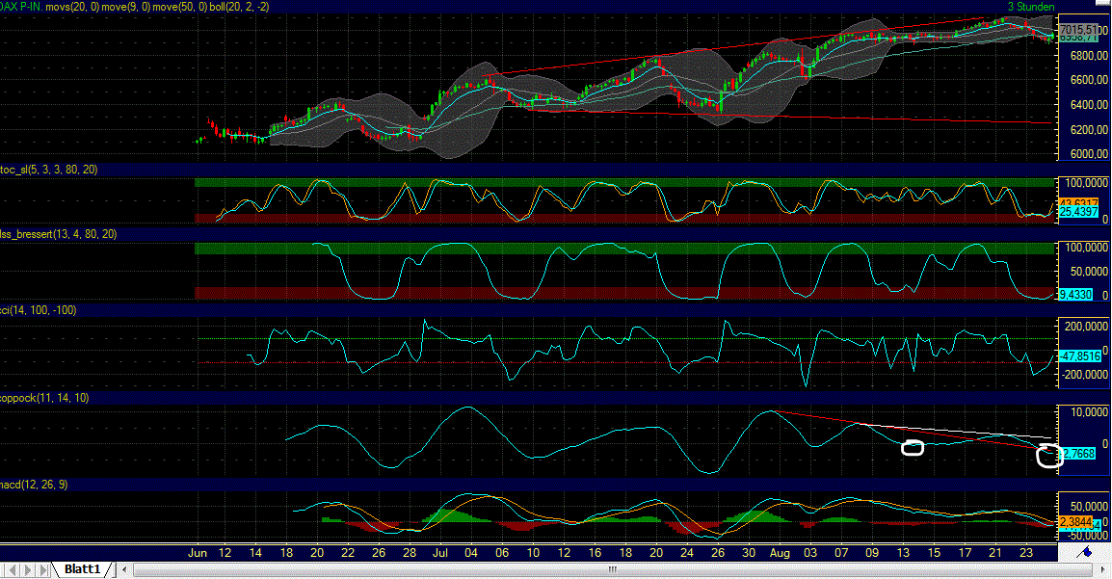The height and width of the screenshot is (579, 1112).
Task: Select the blue flag annotation tool
Action: 1086,551
